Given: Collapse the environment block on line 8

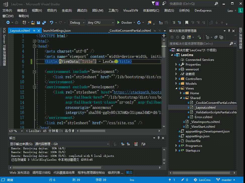Looking at the screenshot, I should [34, 72].
